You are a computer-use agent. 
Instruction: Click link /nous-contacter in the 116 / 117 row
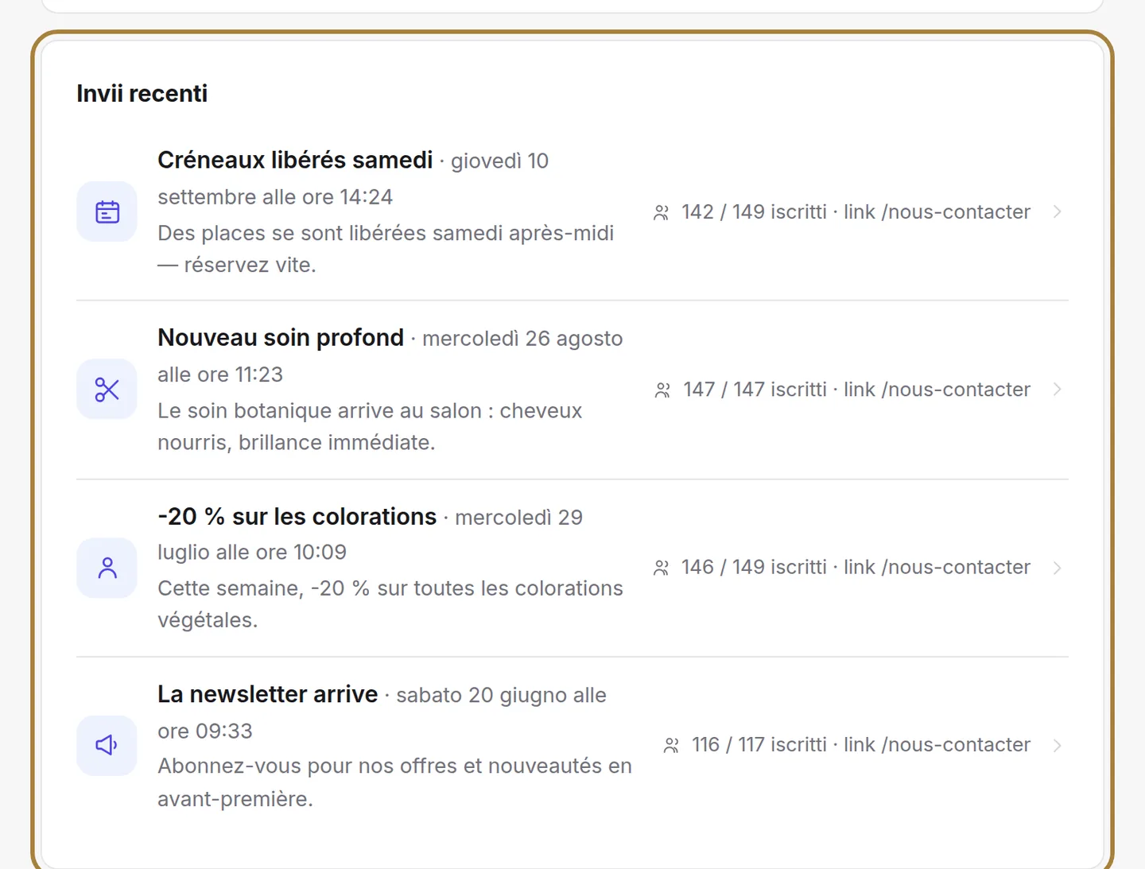coord(937,745)
